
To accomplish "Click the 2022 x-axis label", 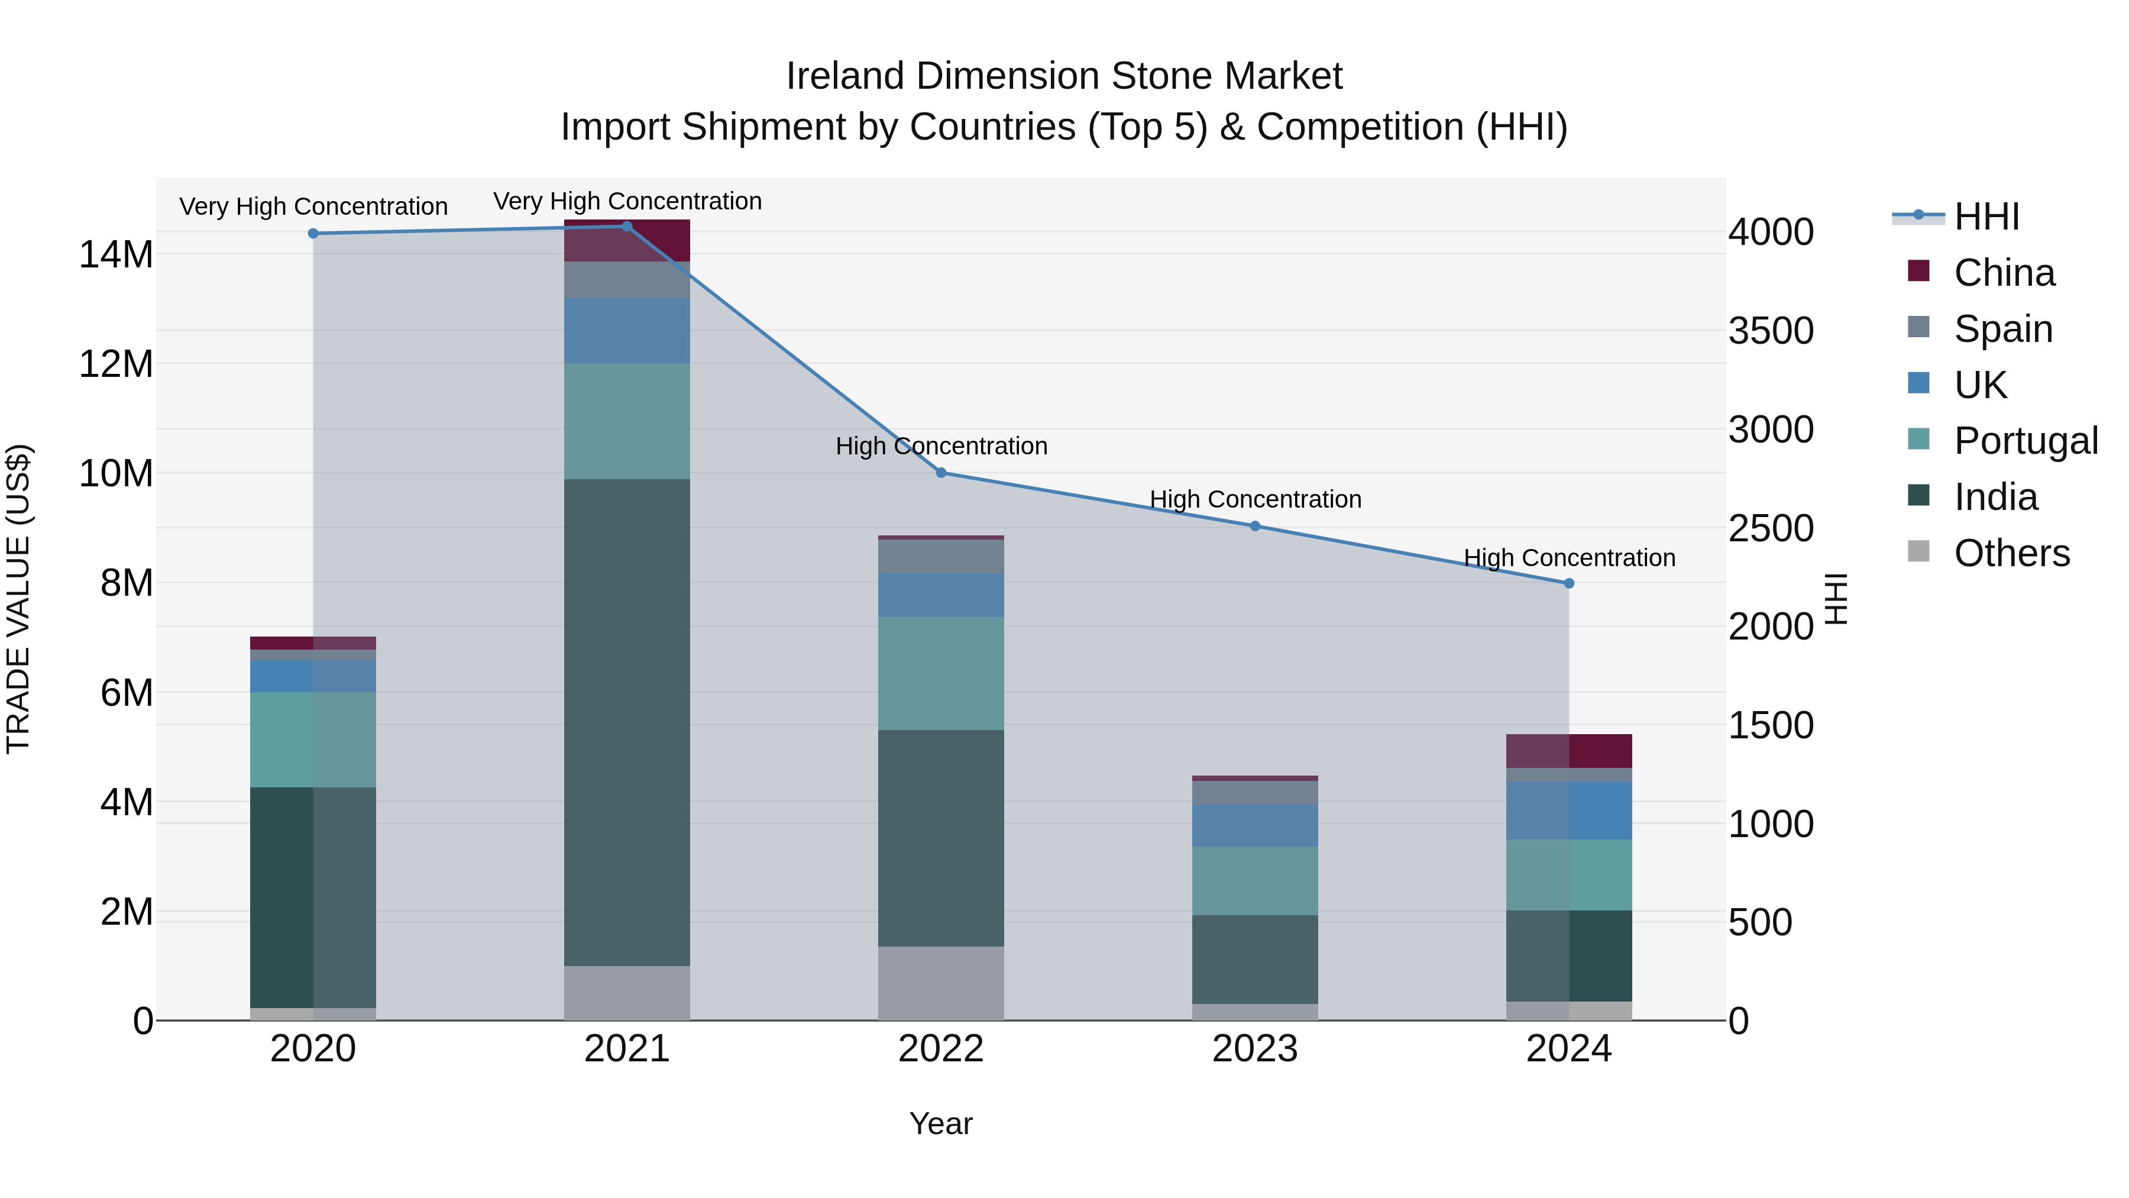I will click(940, 1049).
